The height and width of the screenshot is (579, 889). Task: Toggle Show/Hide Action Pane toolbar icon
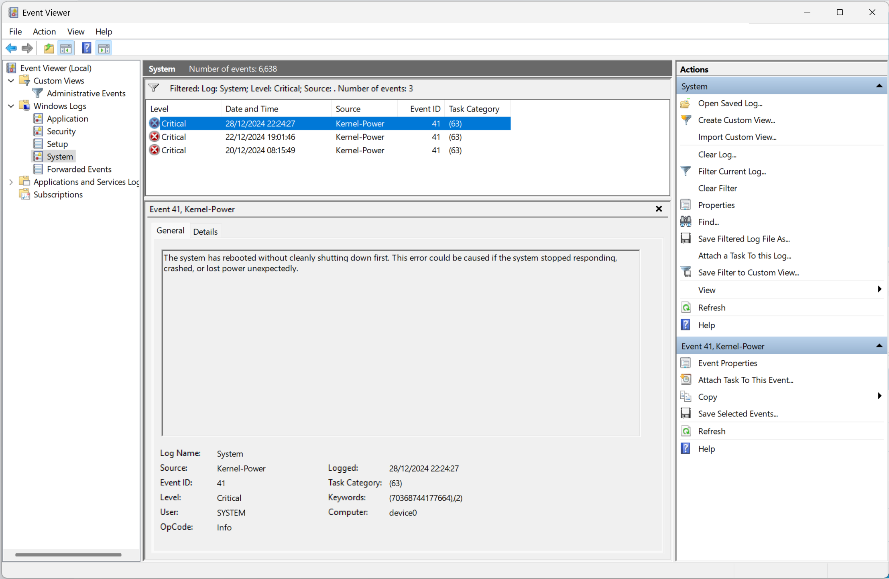click(104, 49)
